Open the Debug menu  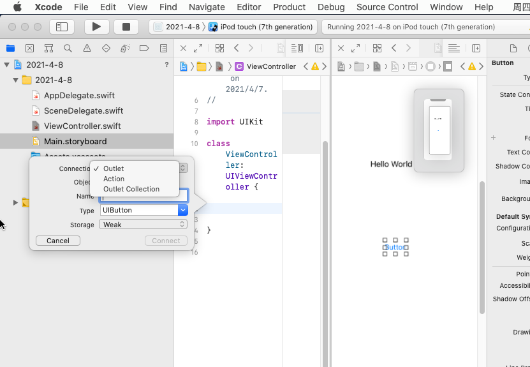tap(331, 7)
